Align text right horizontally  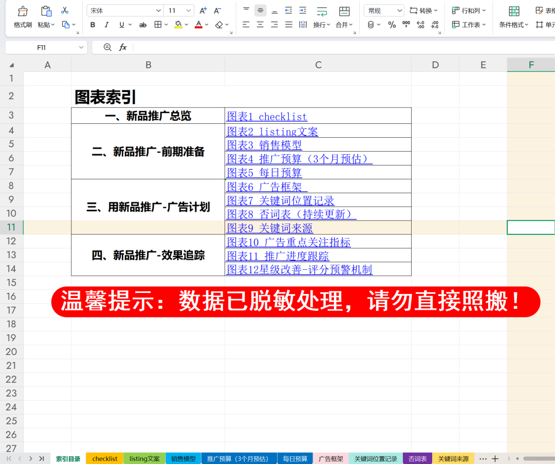tap(274, 25)
